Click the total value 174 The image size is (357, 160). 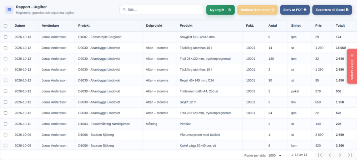point(338,37)
